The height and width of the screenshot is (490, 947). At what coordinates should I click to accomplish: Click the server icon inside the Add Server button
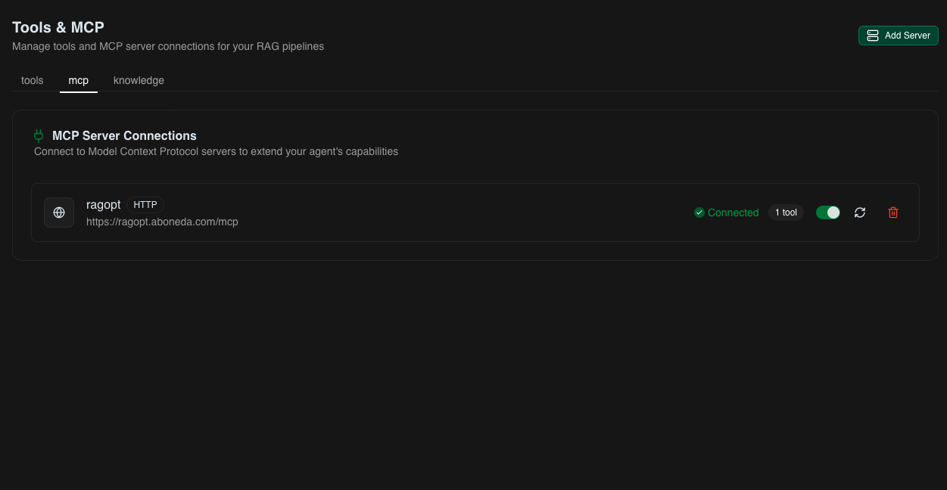click(873, 35)
